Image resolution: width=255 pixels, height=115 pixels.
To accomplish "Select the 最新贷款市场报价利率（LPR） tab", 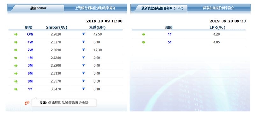I will (162, 8).
